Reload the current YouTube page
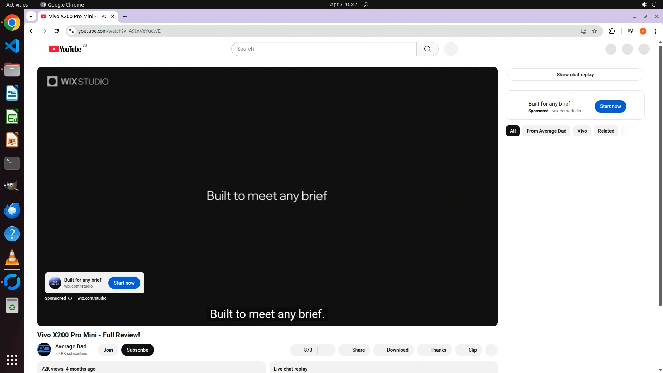The height and width of the screenshot is (373, 663). point(57,31)
